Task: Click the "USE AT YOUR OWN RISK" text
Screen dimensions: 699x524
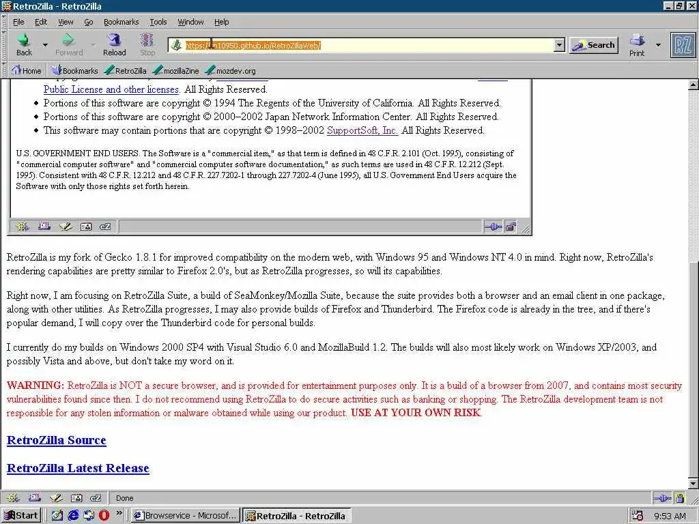Action: coord(416,413)
